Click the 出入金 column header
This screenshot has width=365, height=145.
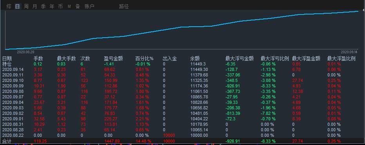pyautogui.click(x=170, y=59)
